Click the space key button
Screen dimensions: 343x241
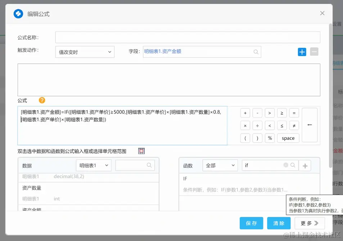(288, 138)
